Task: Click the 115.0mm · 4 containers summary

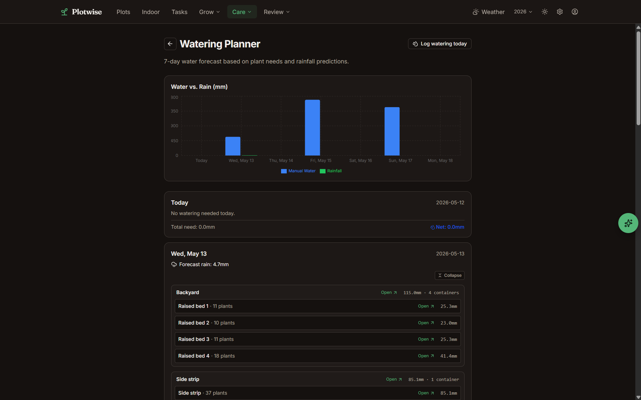Action: point(431,293)
